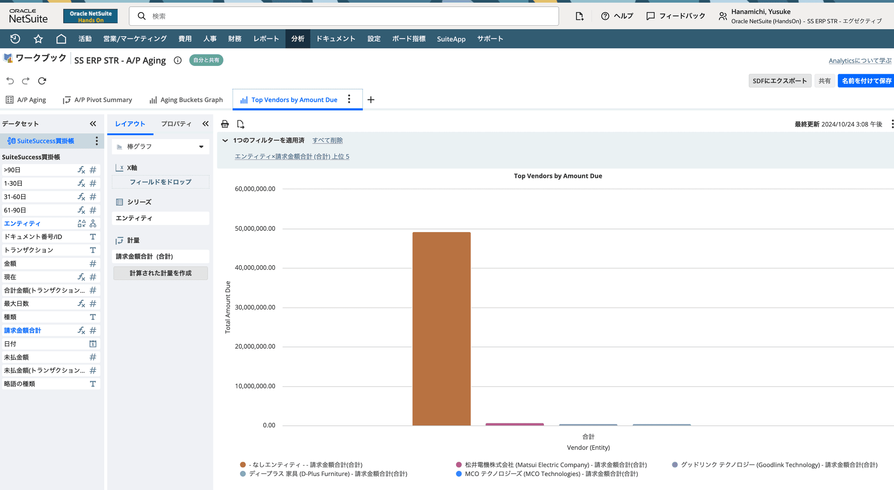The image size is (894, 490).
Task: Go to the home icon
Action: click(x=61, y=39)
